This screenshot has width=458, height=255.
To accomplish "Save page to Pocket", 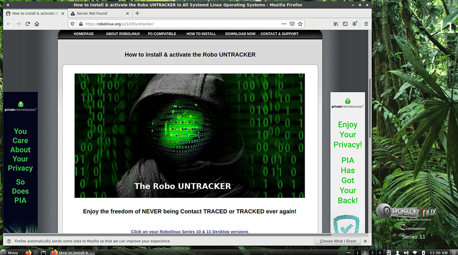I will [x=292, y=24].
